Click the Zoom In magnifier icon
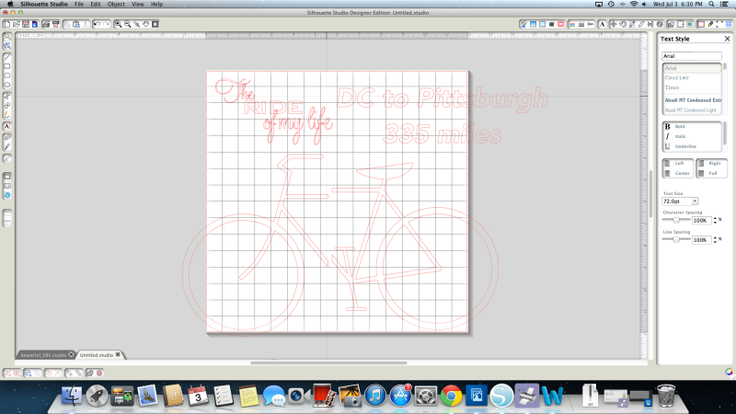Image resolution: width=736 pixels, height=414 pixels. point(119,23)
